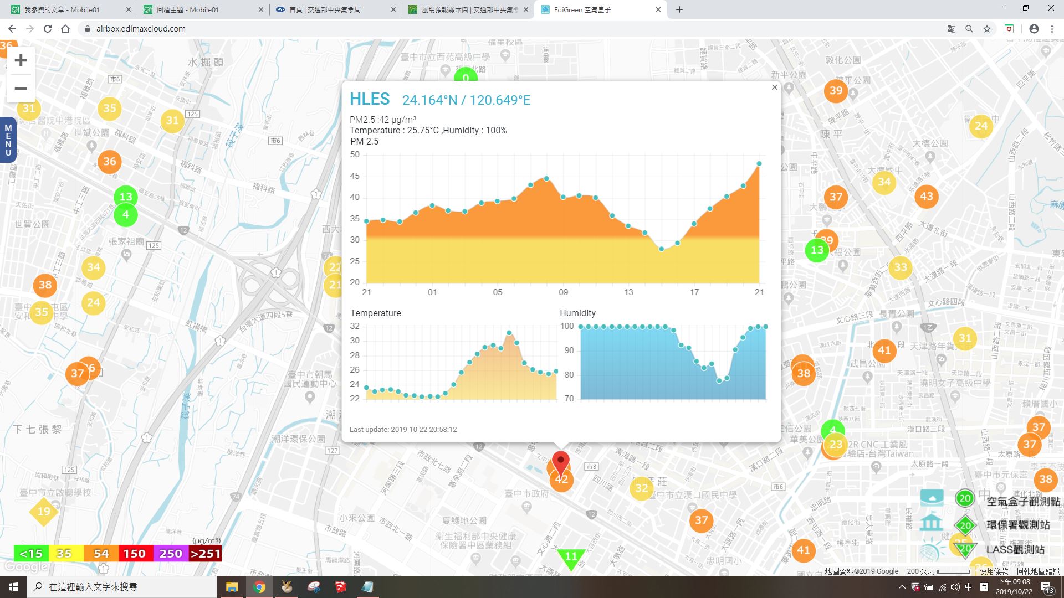Select the orange sensor marker 43
This screenshot has height=598, width=1064.
coord(927,197)
